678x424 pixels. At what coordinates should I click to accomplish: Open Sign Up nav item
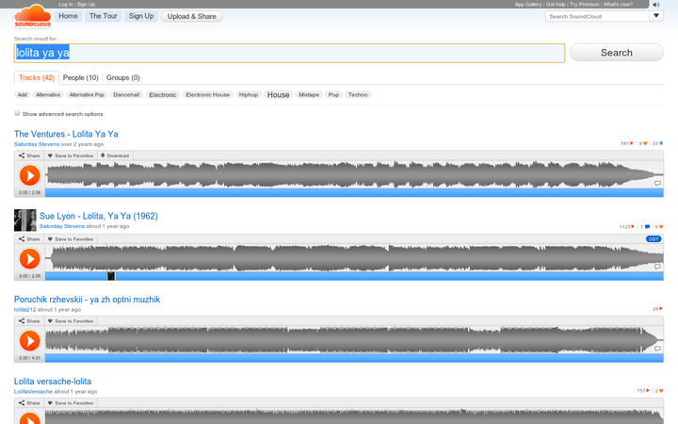coord(141,16)
